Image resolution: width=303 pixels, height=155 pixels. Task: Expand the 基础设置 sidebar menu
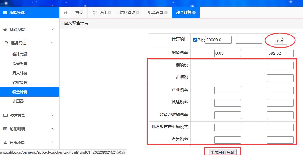tap(53, 29)
